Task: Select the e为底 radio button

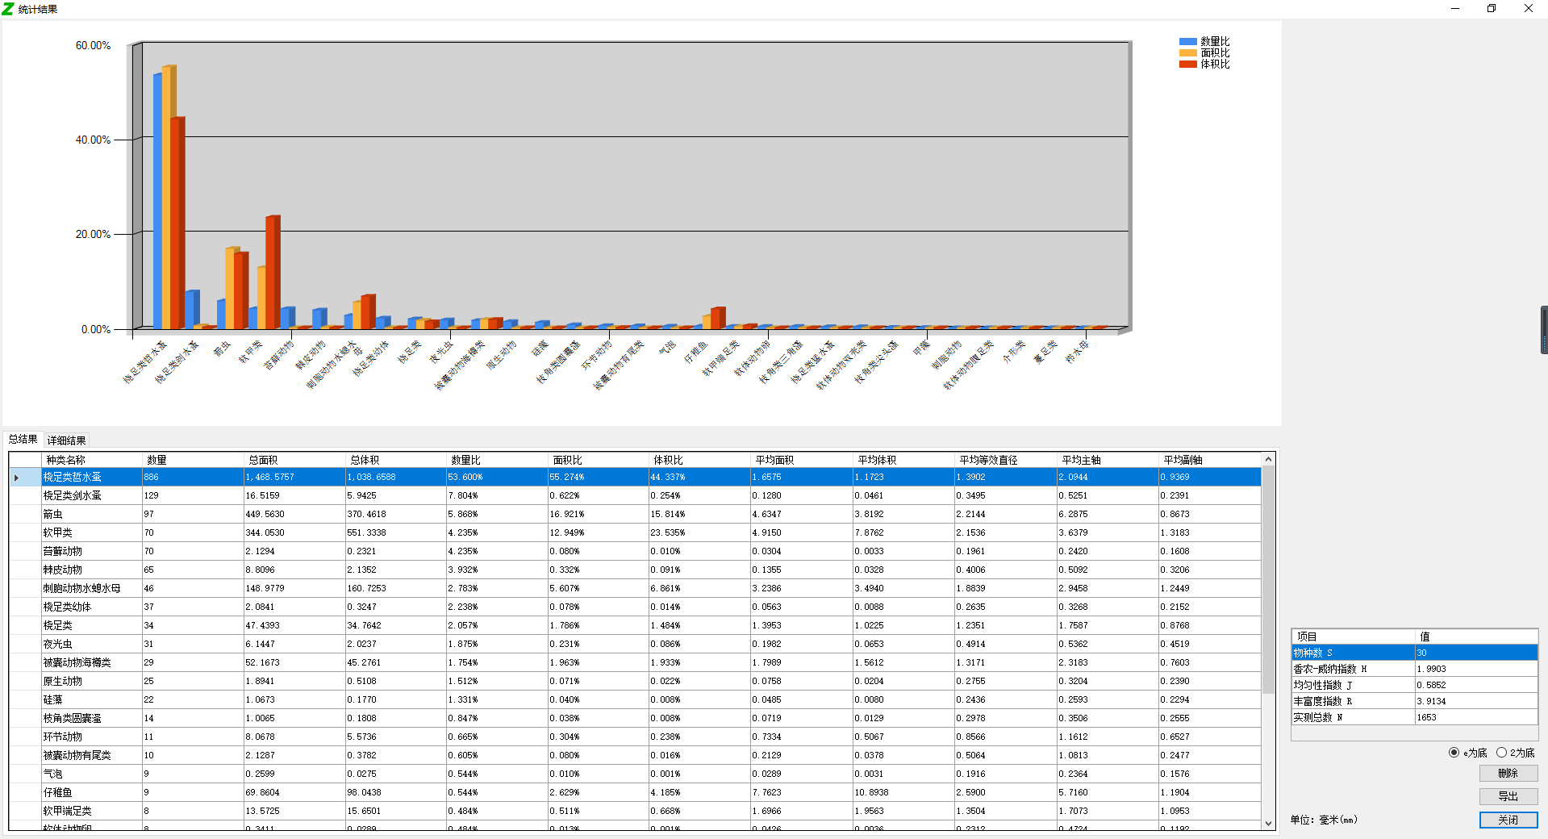Action: (x=1454, y=753)
